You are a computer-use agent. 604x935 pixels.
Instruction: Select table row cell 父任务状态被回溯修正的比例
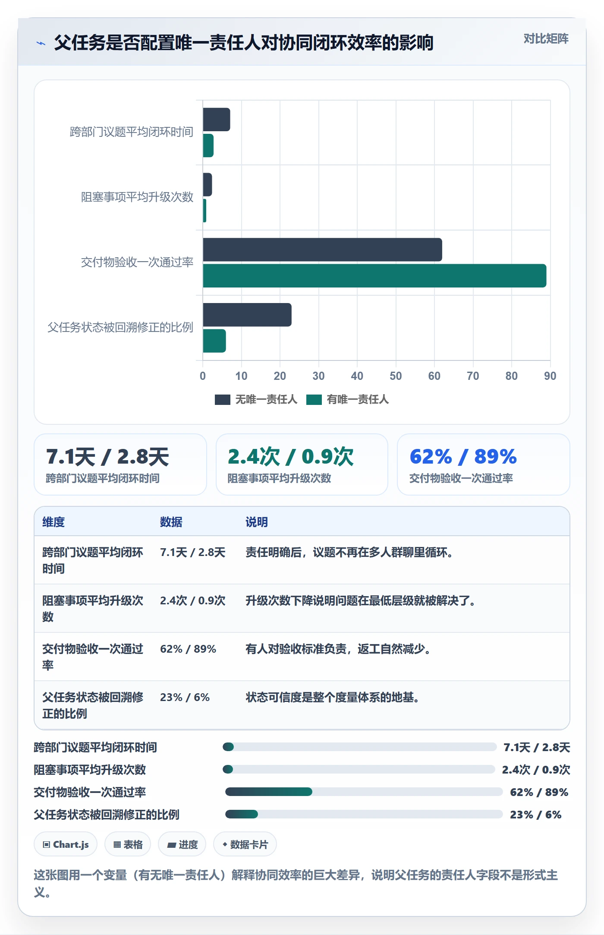[x=93, y=705]
